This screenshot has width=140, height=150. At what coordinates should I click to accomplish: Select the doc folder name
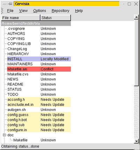pos(10,135)
